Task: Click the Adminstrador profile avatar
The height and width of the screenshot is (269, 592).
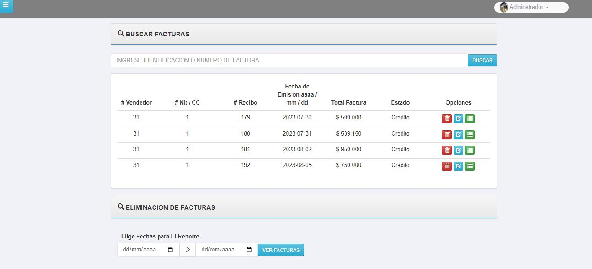Action: pyautogui.click(x=504, y=7)
